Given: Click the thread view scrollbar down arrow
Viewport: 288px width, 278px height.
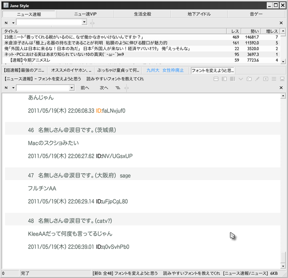Looking at the screenshot, I should [x=283, y=266].
